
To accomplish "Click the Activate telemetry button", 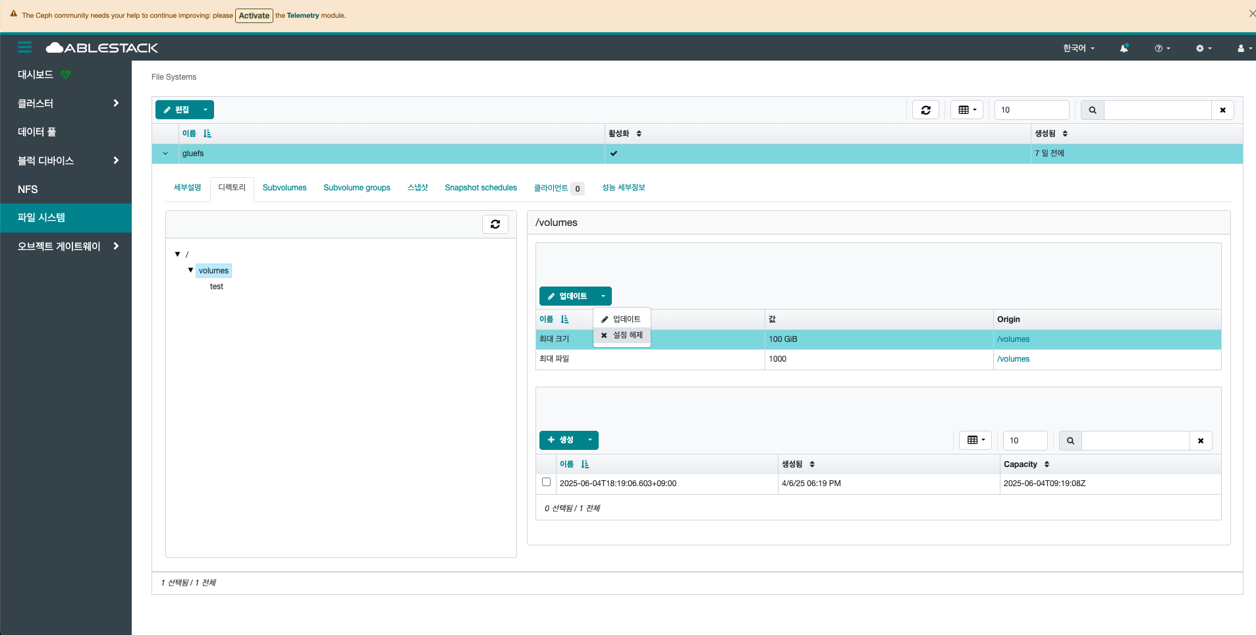I will tap(254, 16).
